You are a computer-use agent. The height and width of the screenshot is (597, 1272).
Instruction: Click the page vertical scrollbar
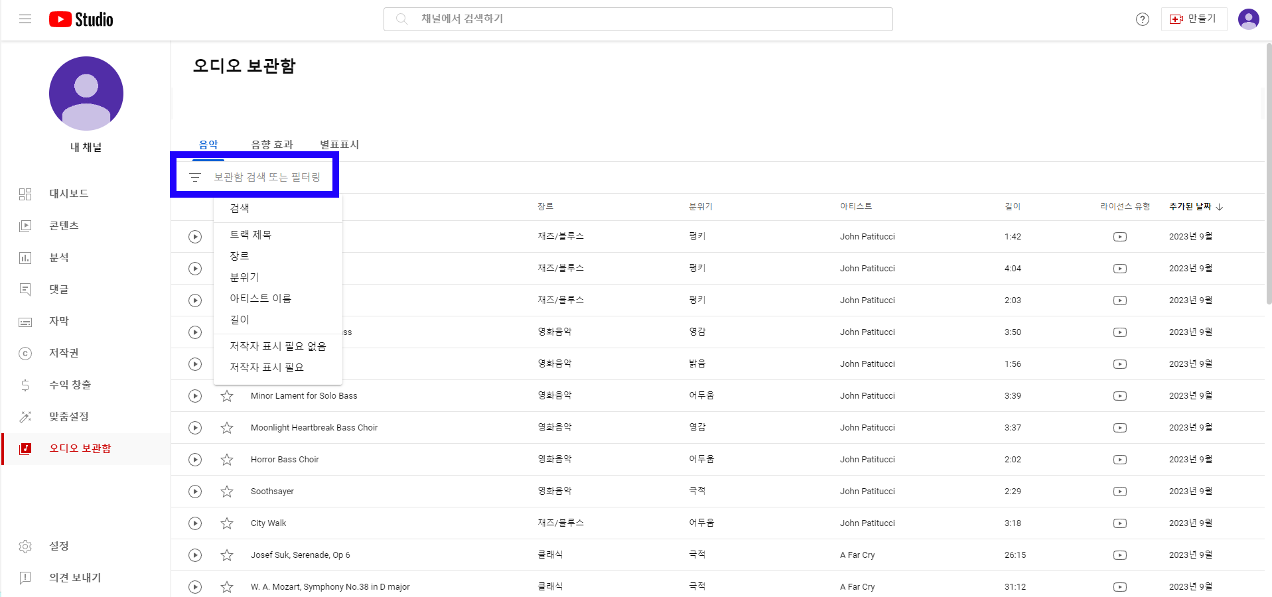click(x=1268, y=174)
